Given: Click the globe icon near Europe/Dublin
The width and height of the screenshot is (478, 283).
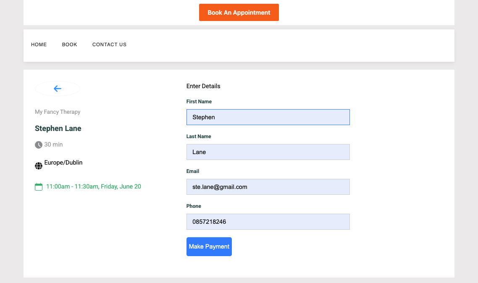Looking at the screenshot, I should (x=39, y=165).
